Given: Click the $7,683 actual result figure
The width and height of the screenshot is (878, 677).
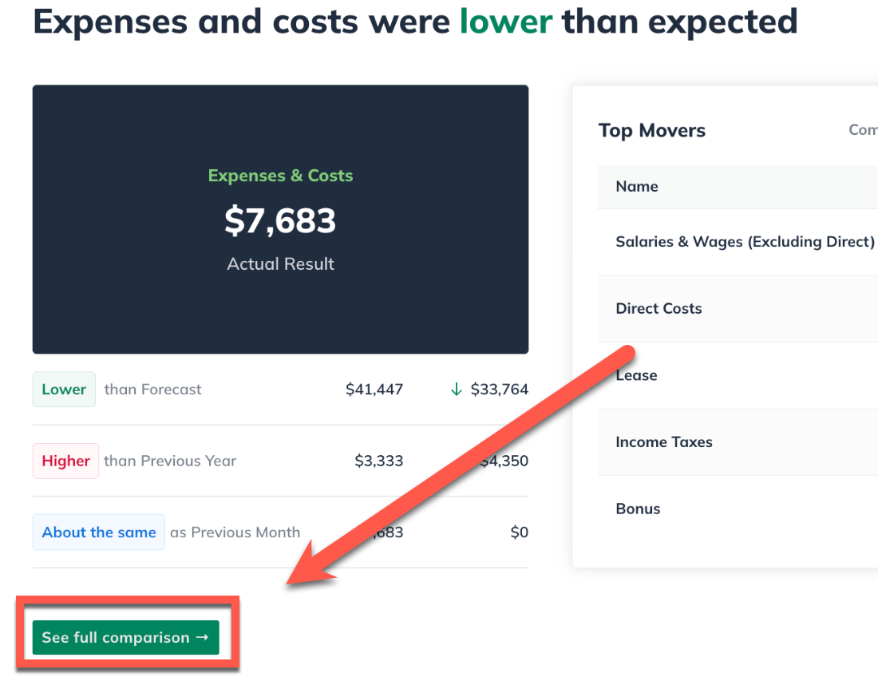Looking at the screenshot, I should pyautogui.click(x=280, y=220).
